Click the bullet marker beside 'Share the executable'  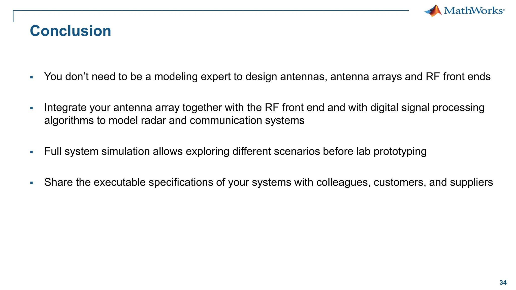click(31, 183)
